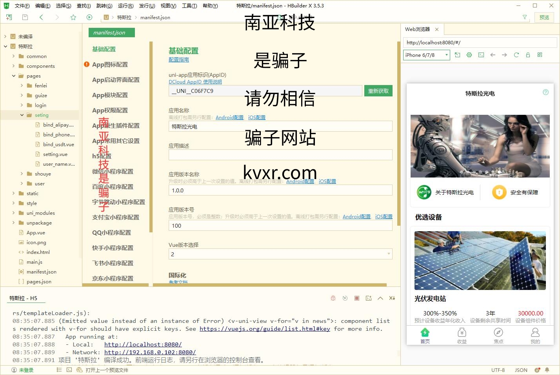Collapse the seting folder
The height and width of the screenshot is (375, 560).
(x=22, y=115)
